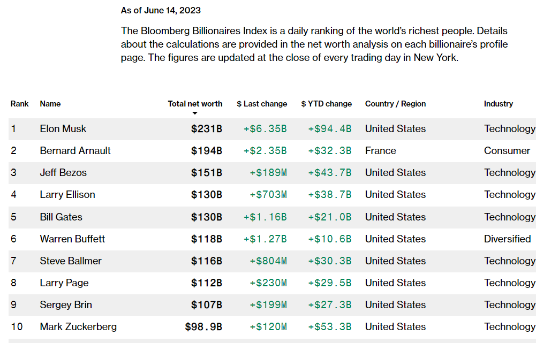Click Larry Ellison's name

click(67, 195)
